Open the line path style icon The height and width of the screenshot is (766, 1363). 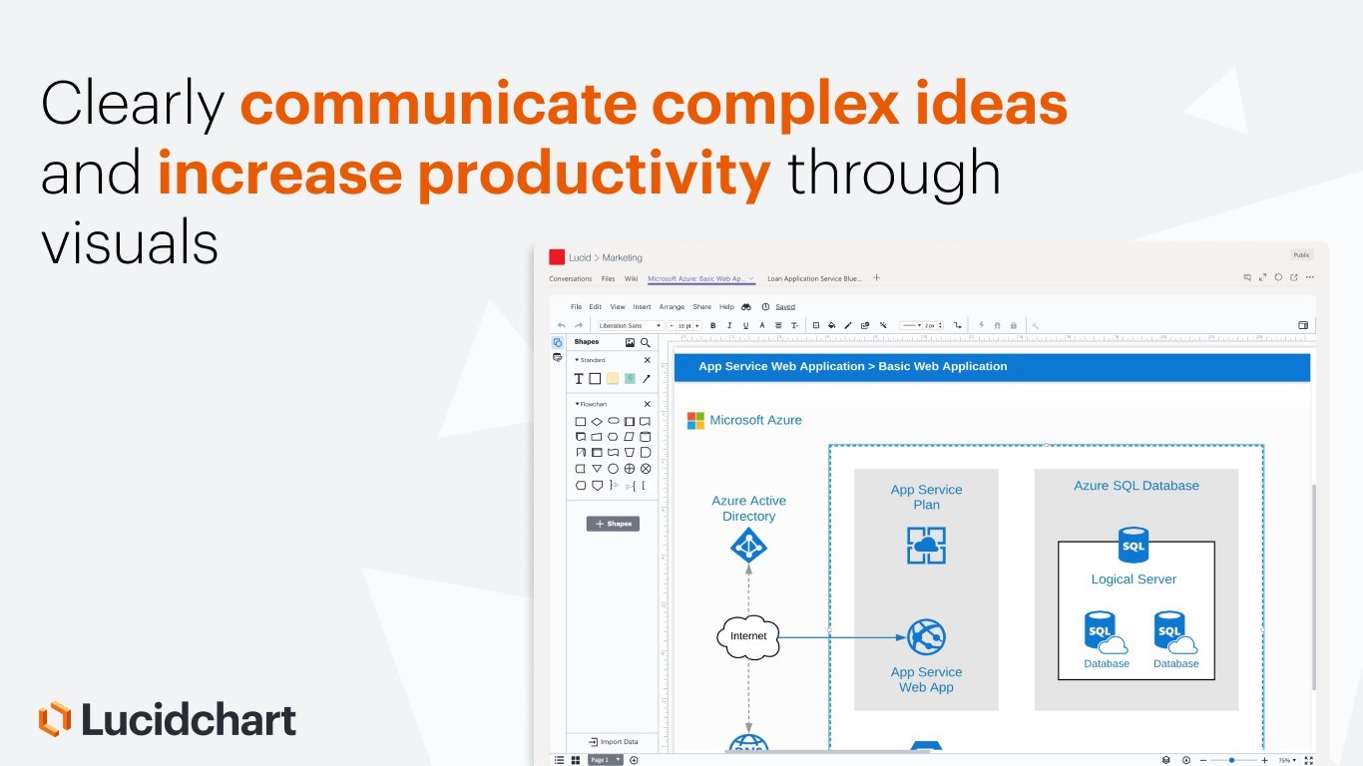(x=958, y=325)
